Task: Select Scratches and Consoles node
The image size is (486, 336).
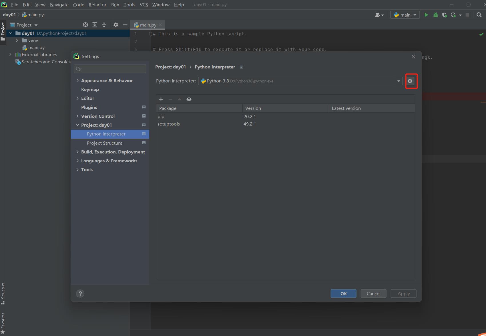Action: (x=43, y=62)
